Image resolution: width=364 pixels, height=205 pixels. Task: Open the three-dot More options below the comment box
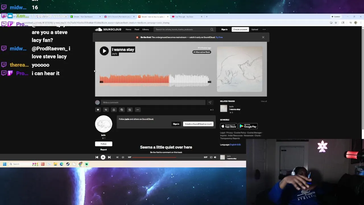138,110
